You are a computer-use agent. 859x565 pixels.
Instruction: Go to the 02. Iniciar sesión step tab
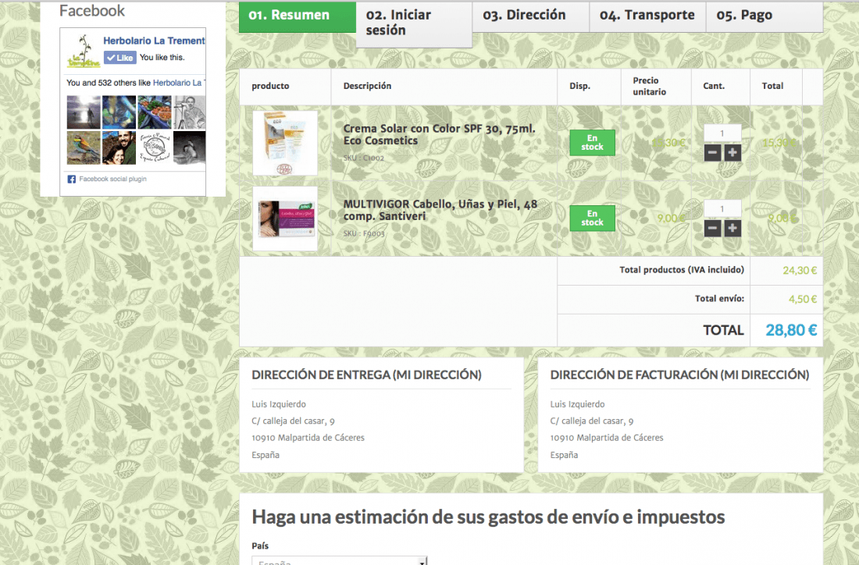click(x=414, y=23)
